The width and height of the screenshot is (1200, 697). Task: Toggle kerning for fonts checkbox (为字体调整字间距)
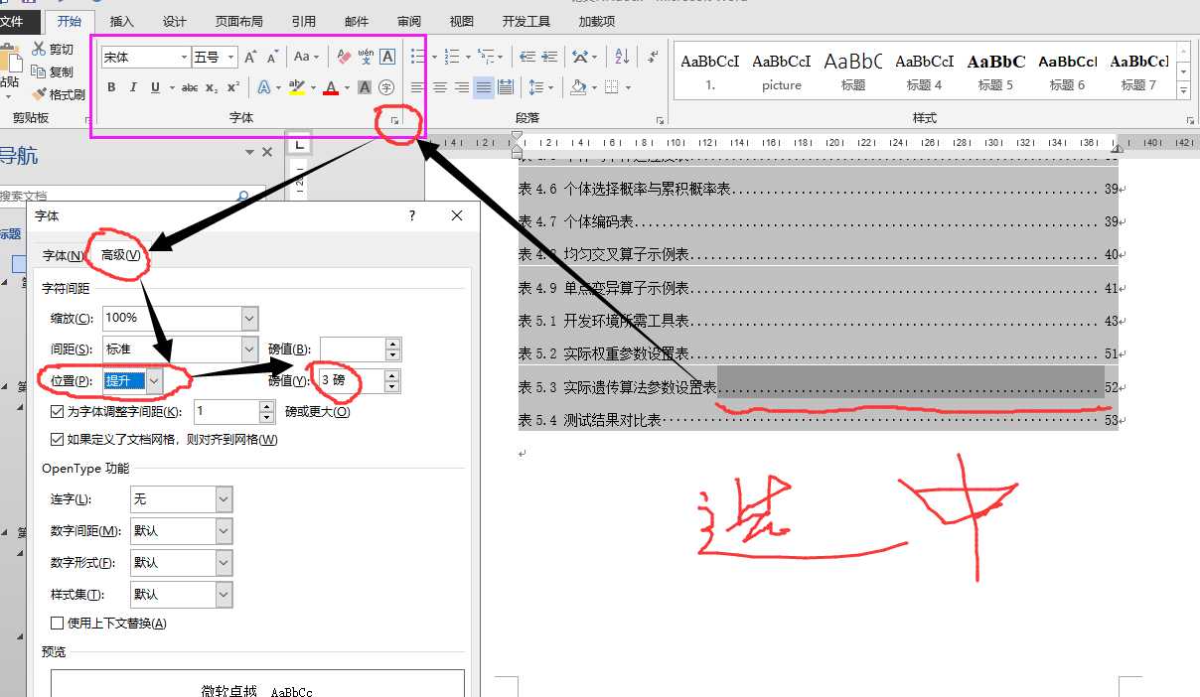click(58, 411)
